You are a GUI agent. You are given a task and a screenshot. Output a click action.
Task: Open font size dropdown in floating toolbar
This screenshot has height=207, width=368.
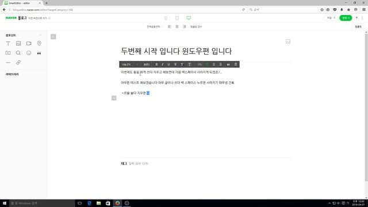147,64
